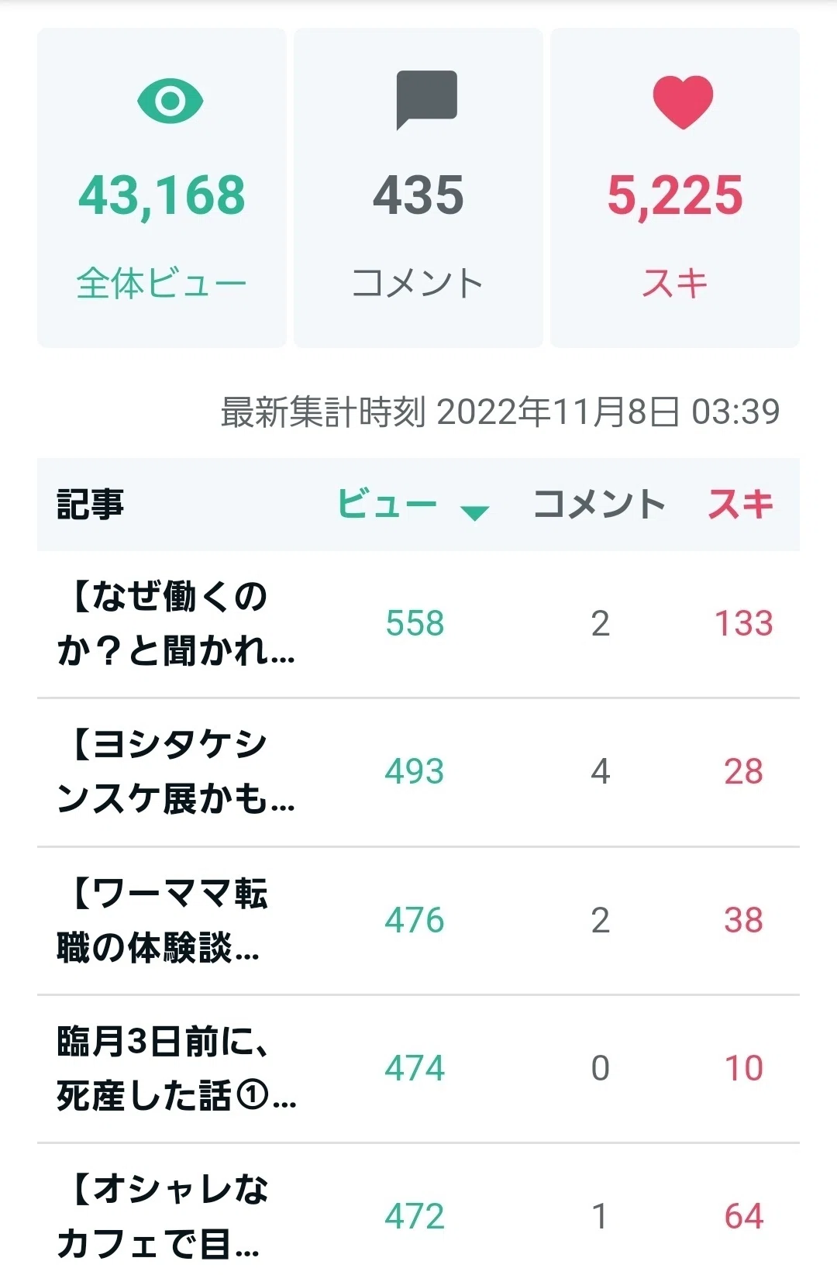Tap the gray comment bubble icon
Screen dimensions: 837x1275
pos(426,100)
